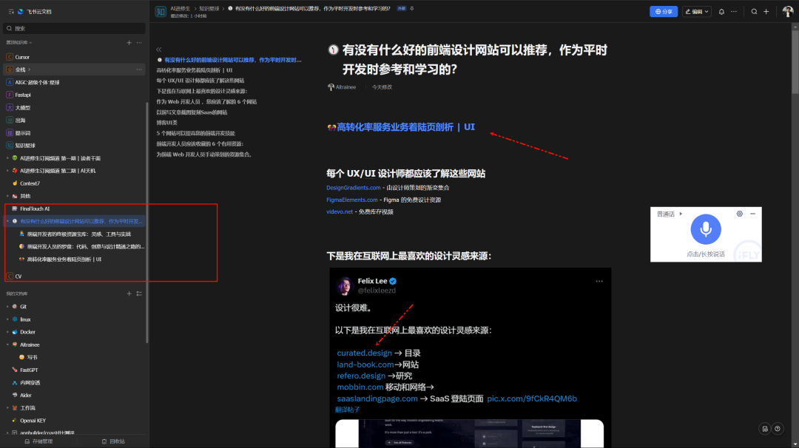Image resolution: width=799 pixels, height=448 pixels.
Task: Jump to outline item 博客UI类
Action: (x=166, y=123)
